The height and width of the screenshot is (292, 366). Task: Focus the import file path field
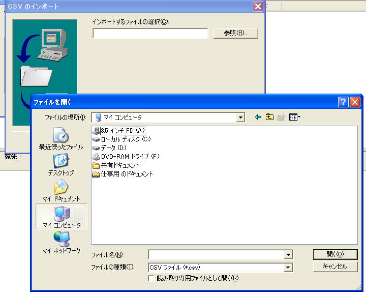pyautogui.click(x=150, y=33)
